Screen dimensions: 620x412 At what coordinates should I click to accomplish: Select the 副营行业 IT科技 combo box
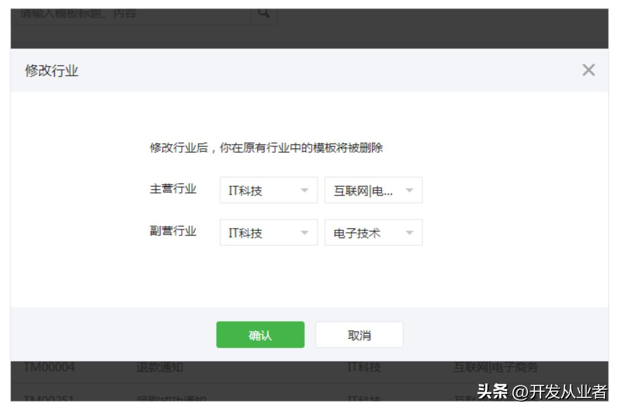click(x=268, y=233)
